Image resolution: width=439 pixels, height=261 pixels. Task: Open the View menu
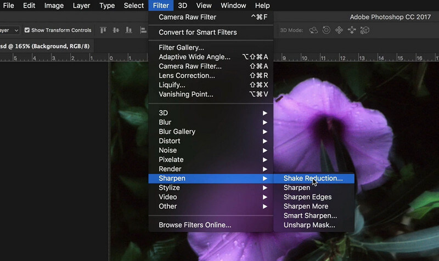(204, 5)
